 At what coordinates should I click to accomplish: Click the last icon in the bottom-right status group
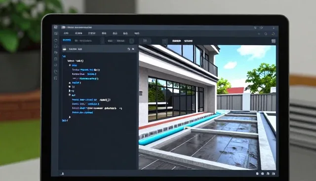click(273, 174)
